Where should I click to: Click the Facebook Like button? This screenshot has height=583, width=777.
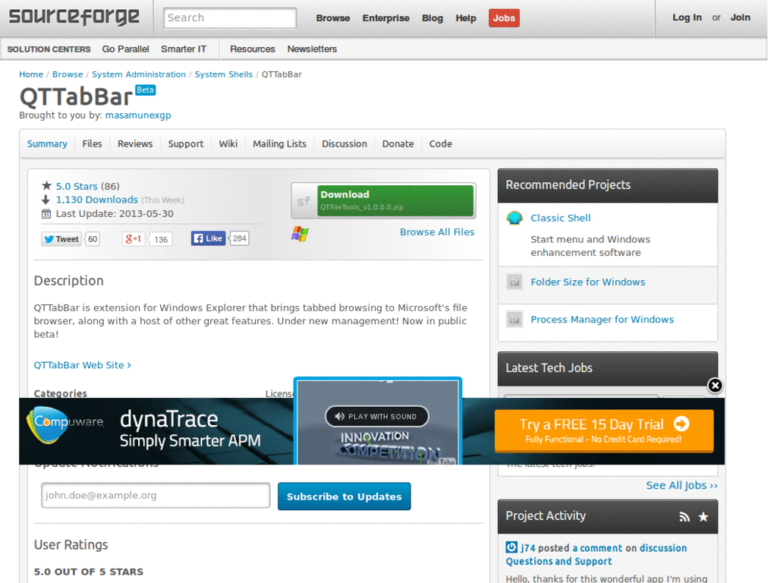tap(208, 238)
